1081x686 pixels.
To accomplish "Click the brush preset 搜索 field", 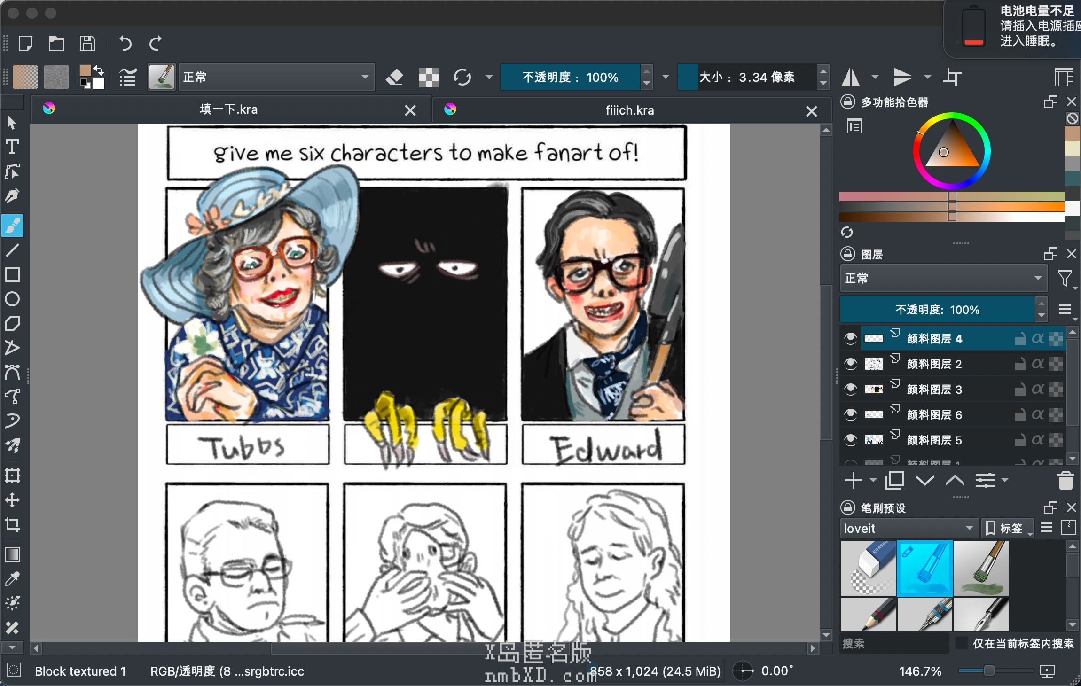I will click(893, 643).
